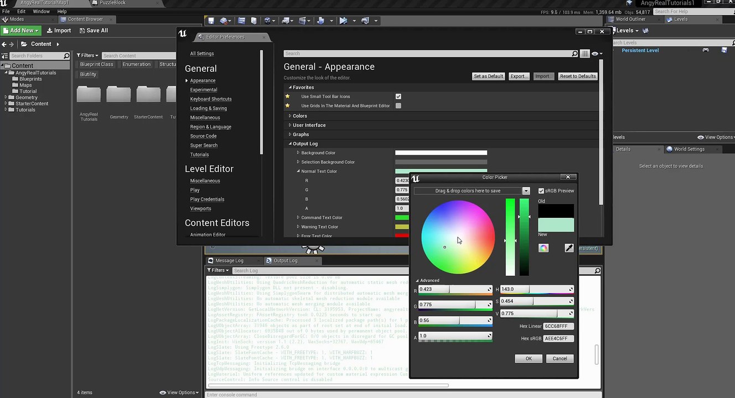Image resolution: width=735 pixels, height=398 pixels.
Task: Click the saturation vertical bar in Color Picker
Action: [x=510, y=237]
